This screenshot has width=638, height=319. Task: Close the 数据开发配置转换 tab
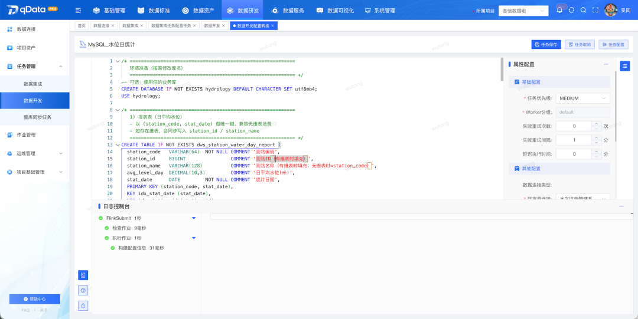tap(272, 25)
